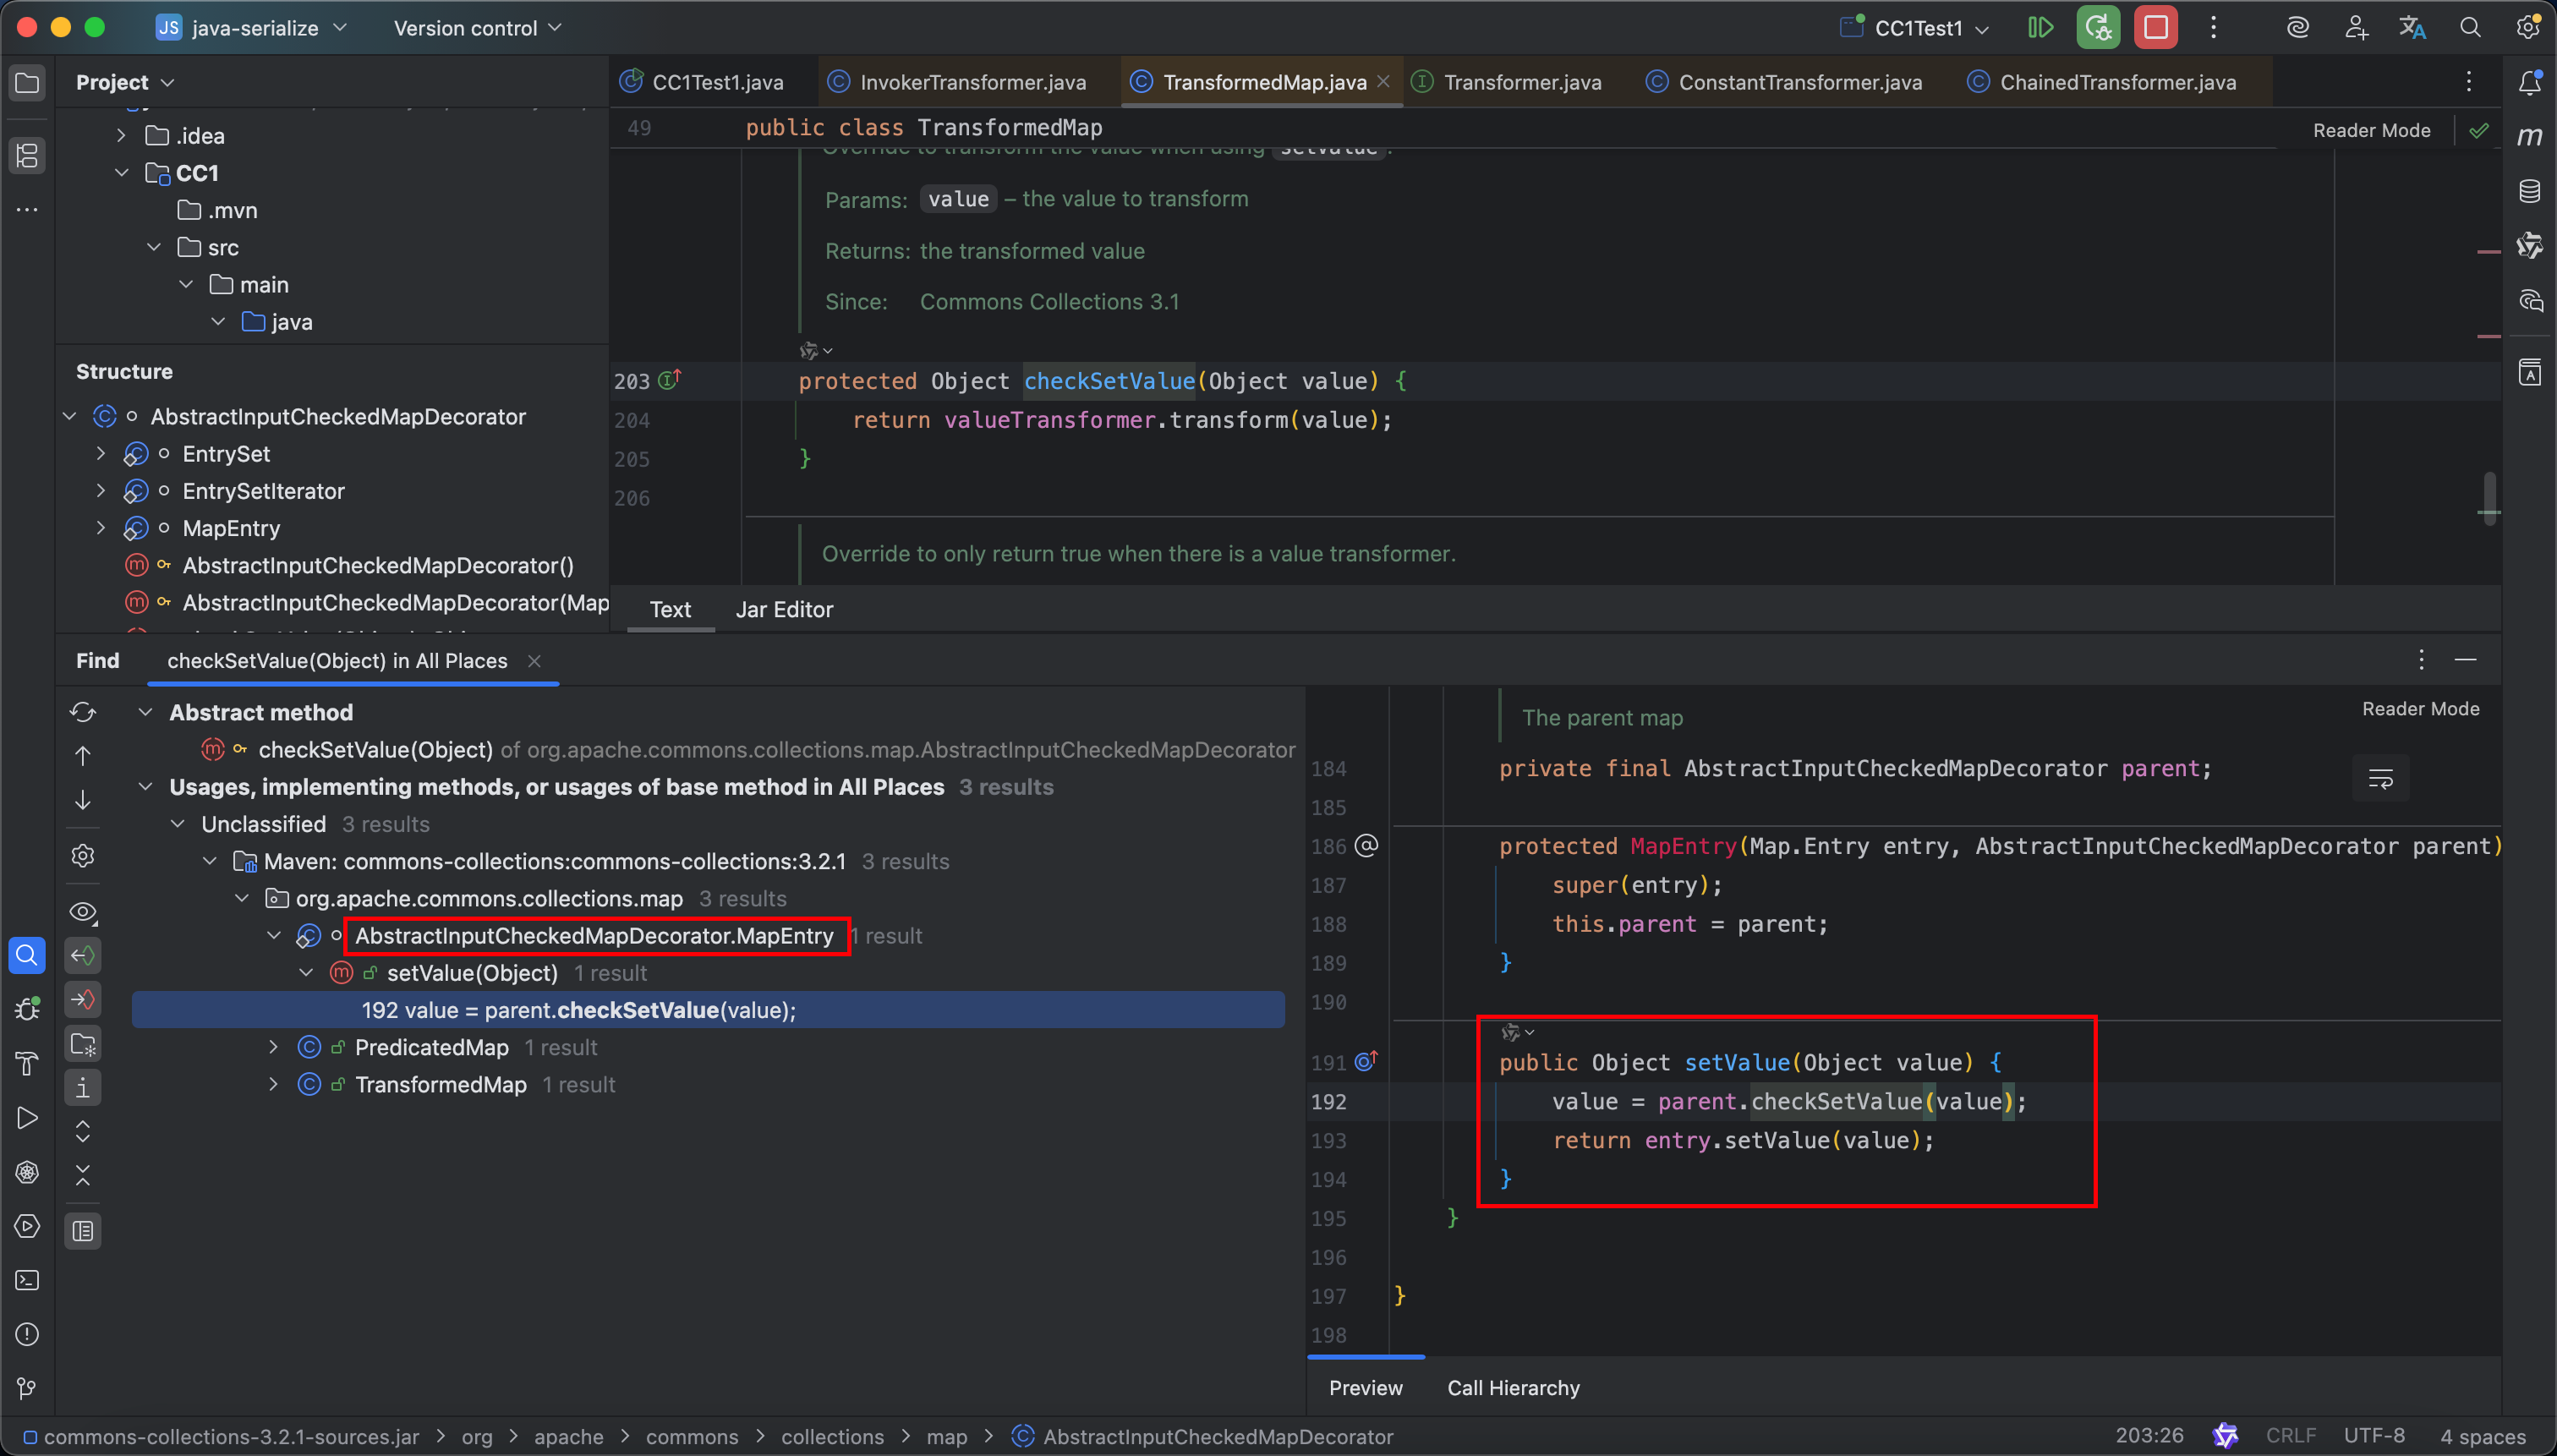Click the Git tool window icon
2557x1456 pixels.
coord(27,1388)
